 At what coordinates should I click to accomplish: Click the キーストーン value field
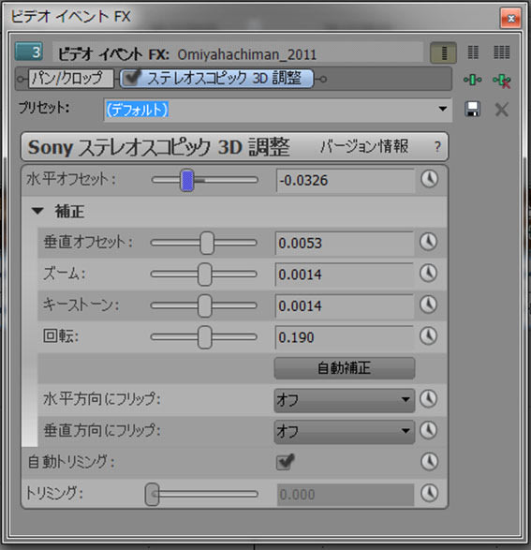pos(345,305)
